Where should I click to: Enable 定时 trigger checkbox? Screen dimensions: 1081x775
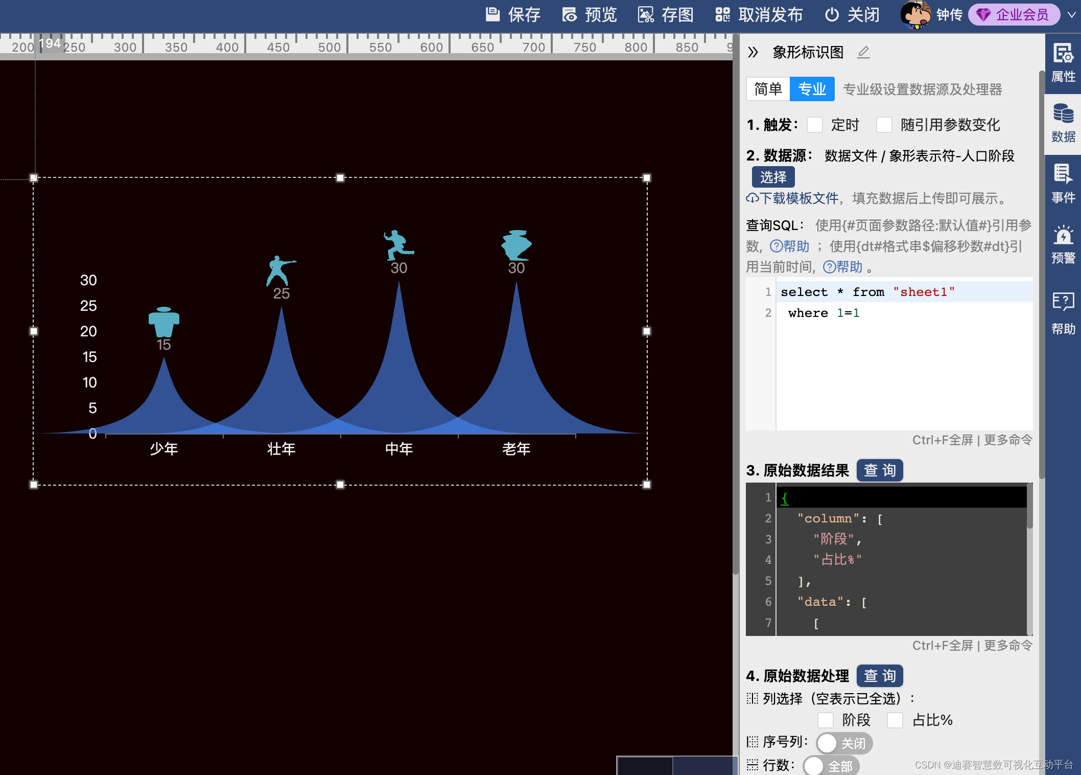(x=815, y=125)
